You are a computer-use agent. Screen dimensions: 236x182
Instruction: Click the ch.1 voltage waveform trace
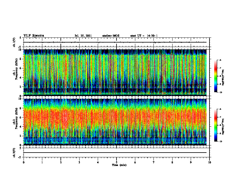point(115,42)
